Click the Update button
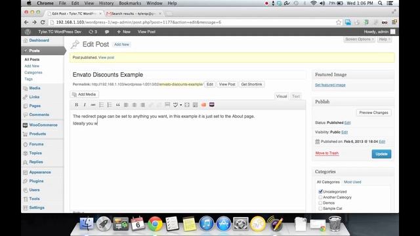The width and height of the screenshot is (420, 236). coord(381,154)
